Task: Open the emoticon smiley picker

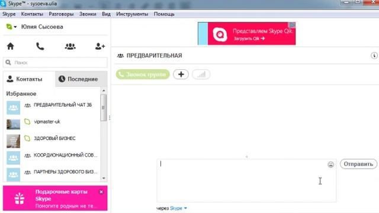Action: 330,164
